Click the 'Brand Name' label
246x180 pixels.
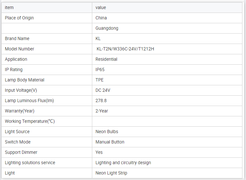(17, 38)
